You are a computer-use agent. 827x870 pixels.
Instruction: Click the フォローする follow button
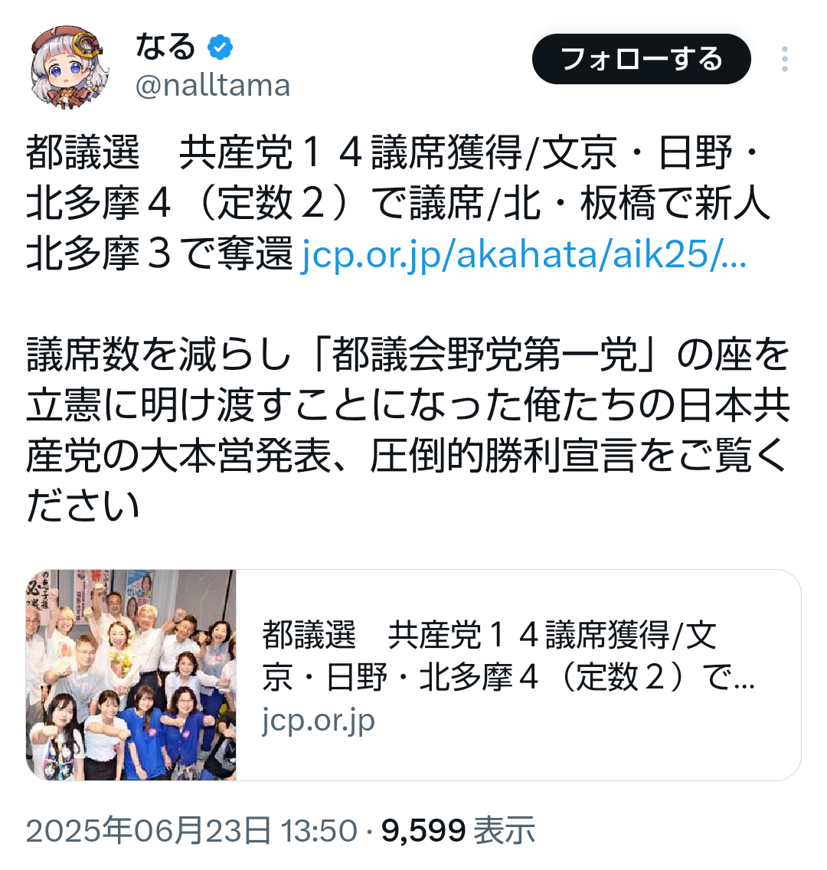click(641, 59)
